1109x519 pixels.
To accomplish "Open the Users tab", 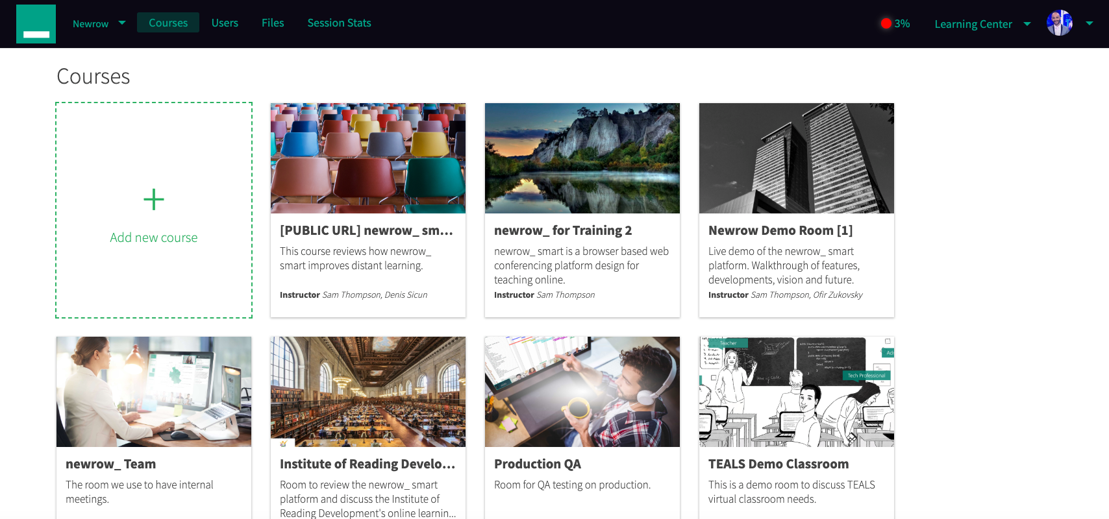I will 225,23.
